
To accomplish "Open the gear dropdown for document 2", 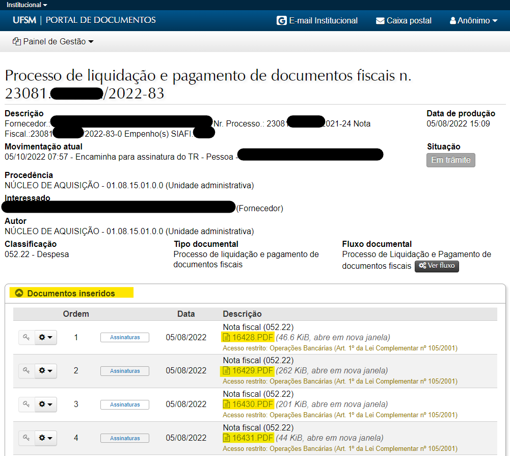I will click(x=46, y=371).
